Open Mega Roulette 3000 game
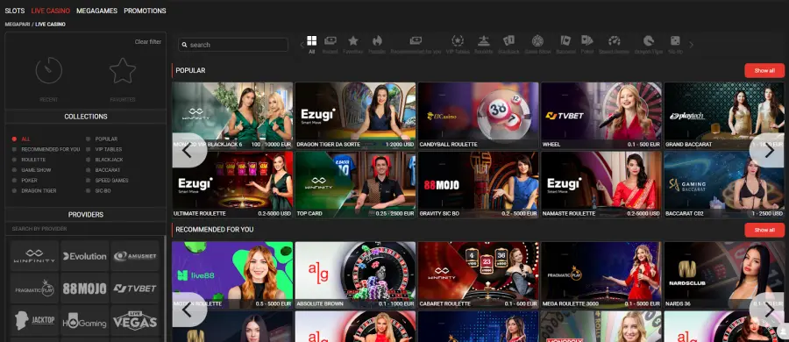The image size is (789, 342). [x=601, y=275]
